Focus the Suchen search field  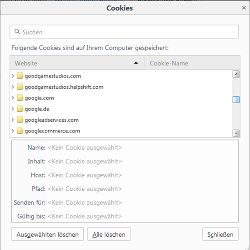(124, 32)
